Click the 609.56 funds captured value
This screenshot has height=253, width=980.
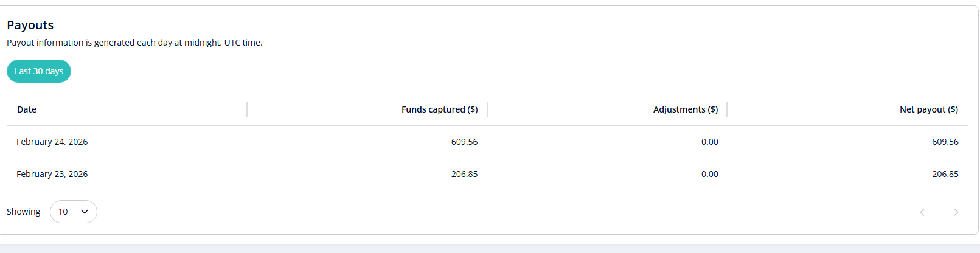464,142
